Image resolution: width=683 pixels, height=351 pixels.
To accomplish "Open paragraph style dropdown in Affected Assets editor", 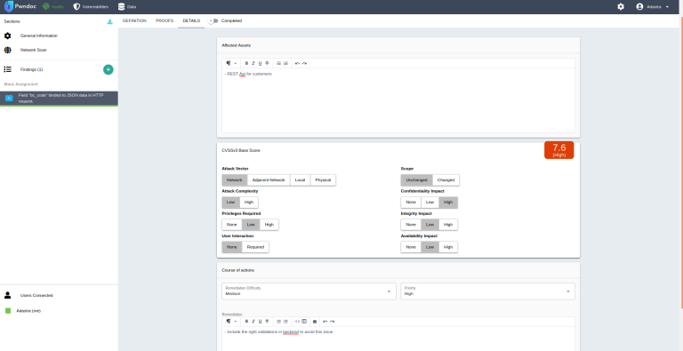I will tap(231, 64).
